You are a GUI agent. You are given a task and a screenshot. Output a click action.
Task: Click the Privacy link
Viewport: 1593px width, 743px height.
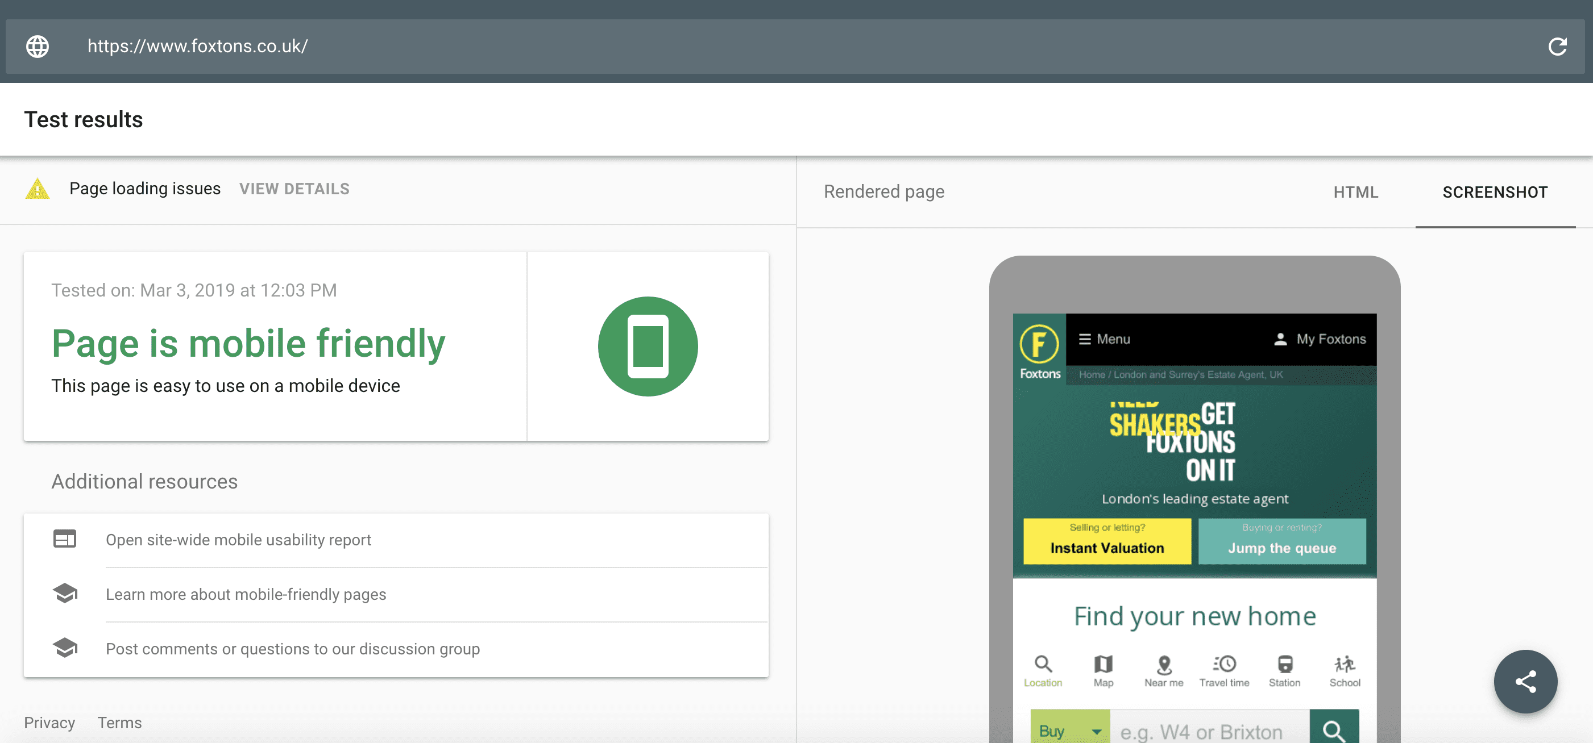point(50,721)
